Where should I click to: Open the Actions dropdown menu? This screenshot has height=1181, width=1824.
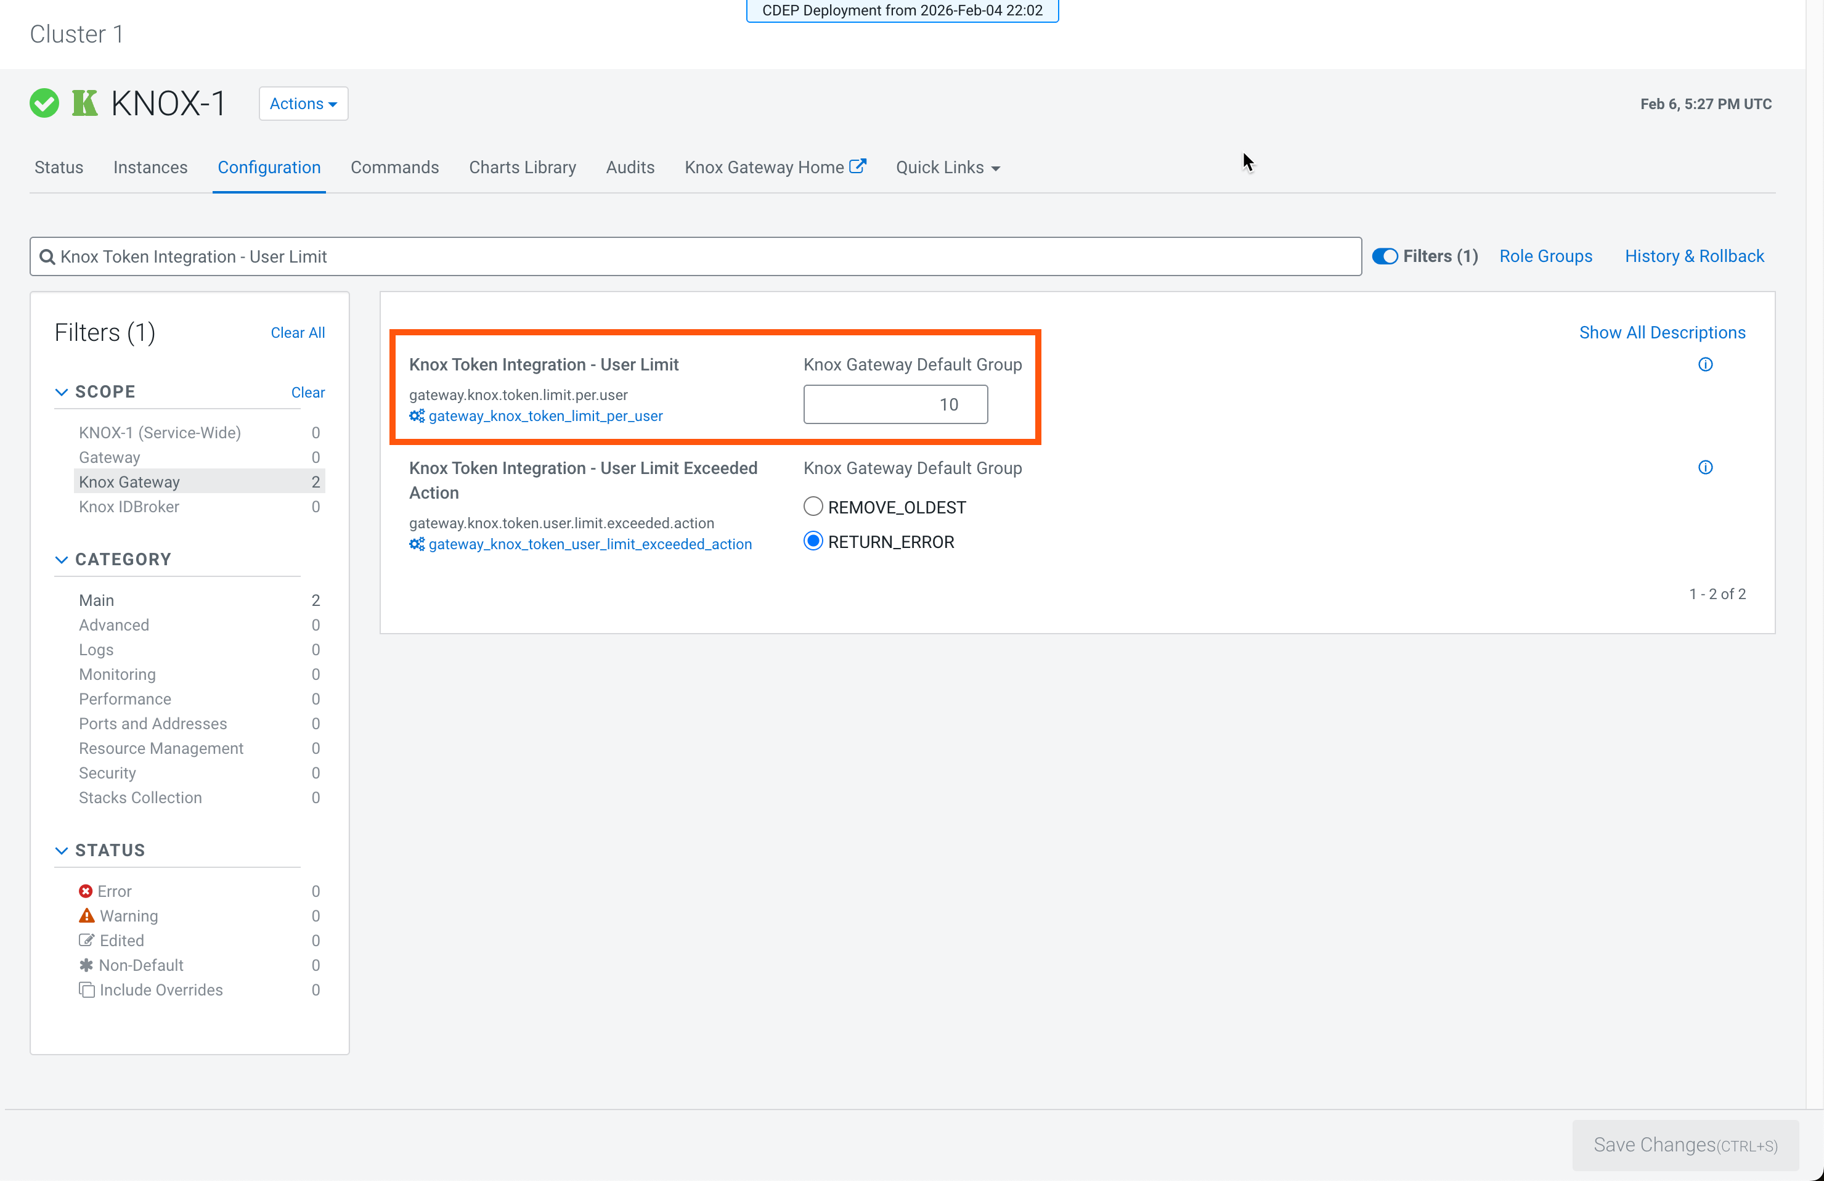tap(304, 104)
